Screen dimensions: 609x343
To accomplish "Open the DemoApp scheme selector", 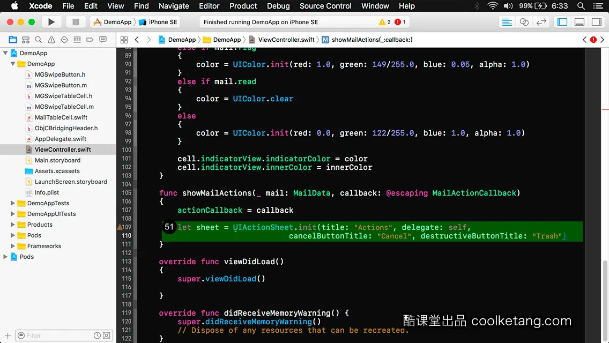I will click(x=113, y=22).
